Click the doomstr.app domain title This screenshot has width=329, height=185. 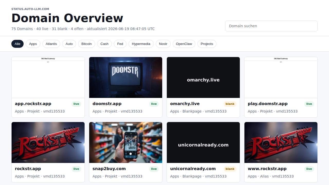[107, 104]
